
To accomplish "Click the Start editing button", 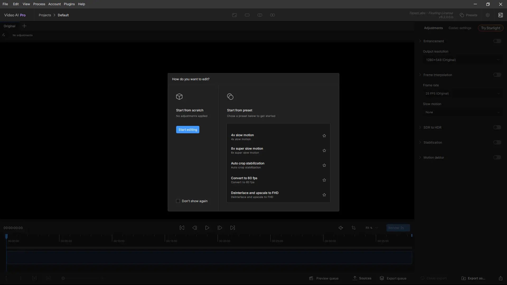I will coord(187,130).
